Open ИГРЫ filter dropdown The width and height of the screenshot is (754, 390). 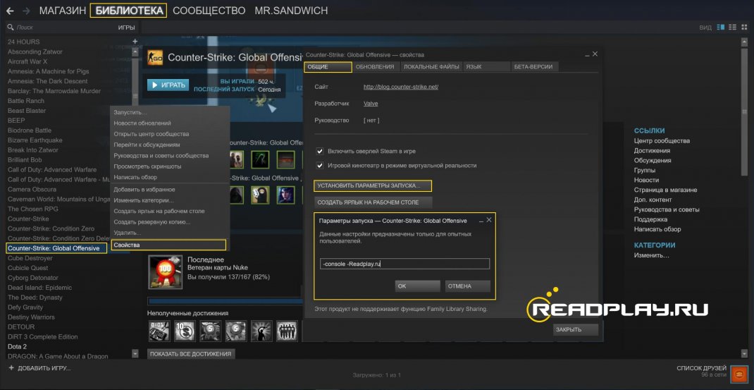coord(126,28)
